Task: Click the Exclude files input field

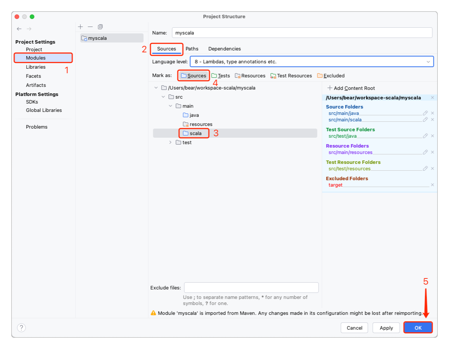Action: tap(251, 288)
